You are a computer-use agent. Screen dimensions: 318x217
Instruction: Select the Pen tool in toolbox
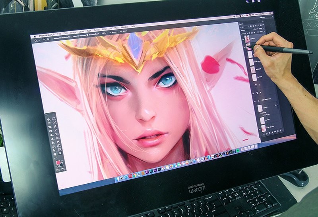coord(54,147)
